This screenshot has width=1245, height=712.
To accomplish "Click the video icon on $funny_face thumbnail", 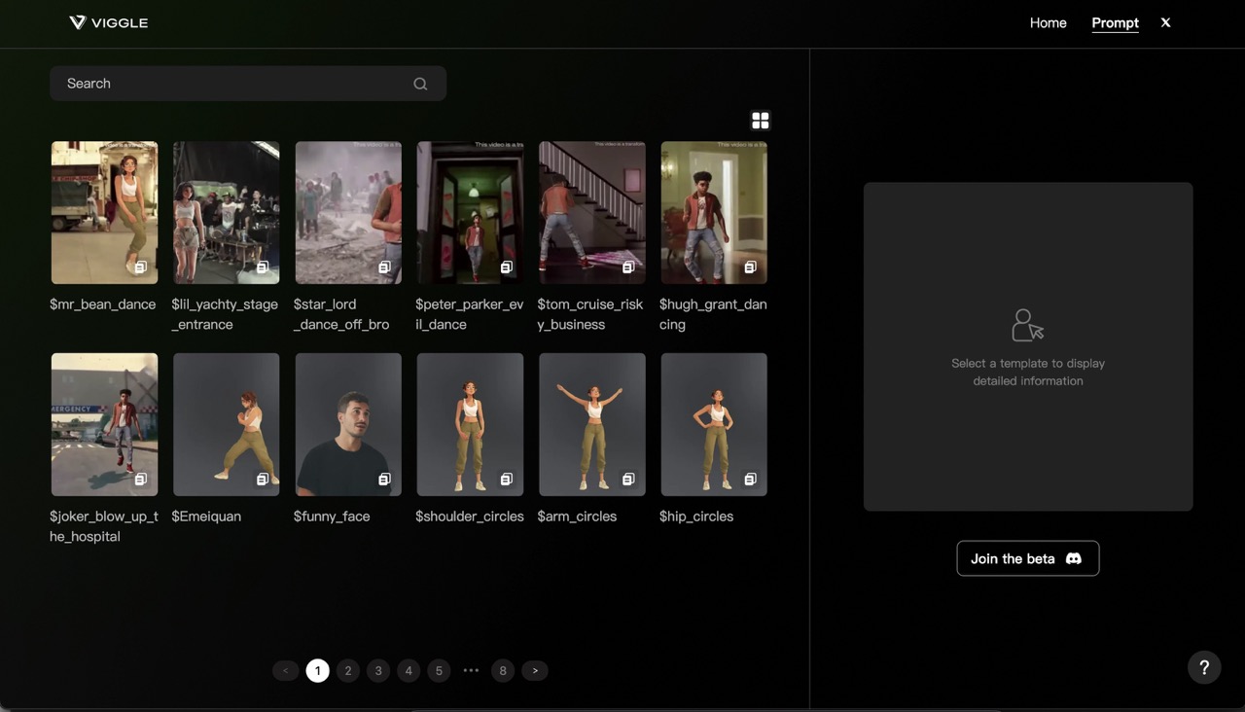I will pos(384,479).
